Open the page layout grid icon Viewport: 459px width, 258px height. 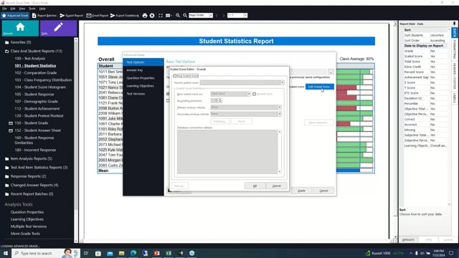169,16
